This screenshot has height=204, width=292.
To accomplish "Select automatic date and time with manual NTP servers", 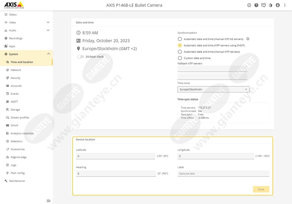I will (x=180, y=52).
